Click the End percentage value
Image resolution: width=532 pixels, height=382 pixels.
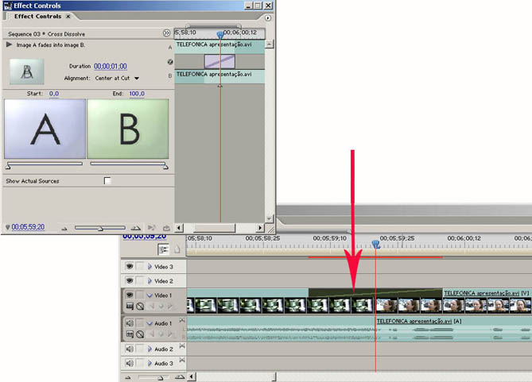point(137,94)
